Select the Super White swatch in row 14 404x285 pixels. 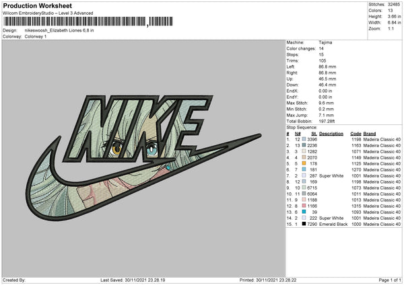tap(304, 218)
